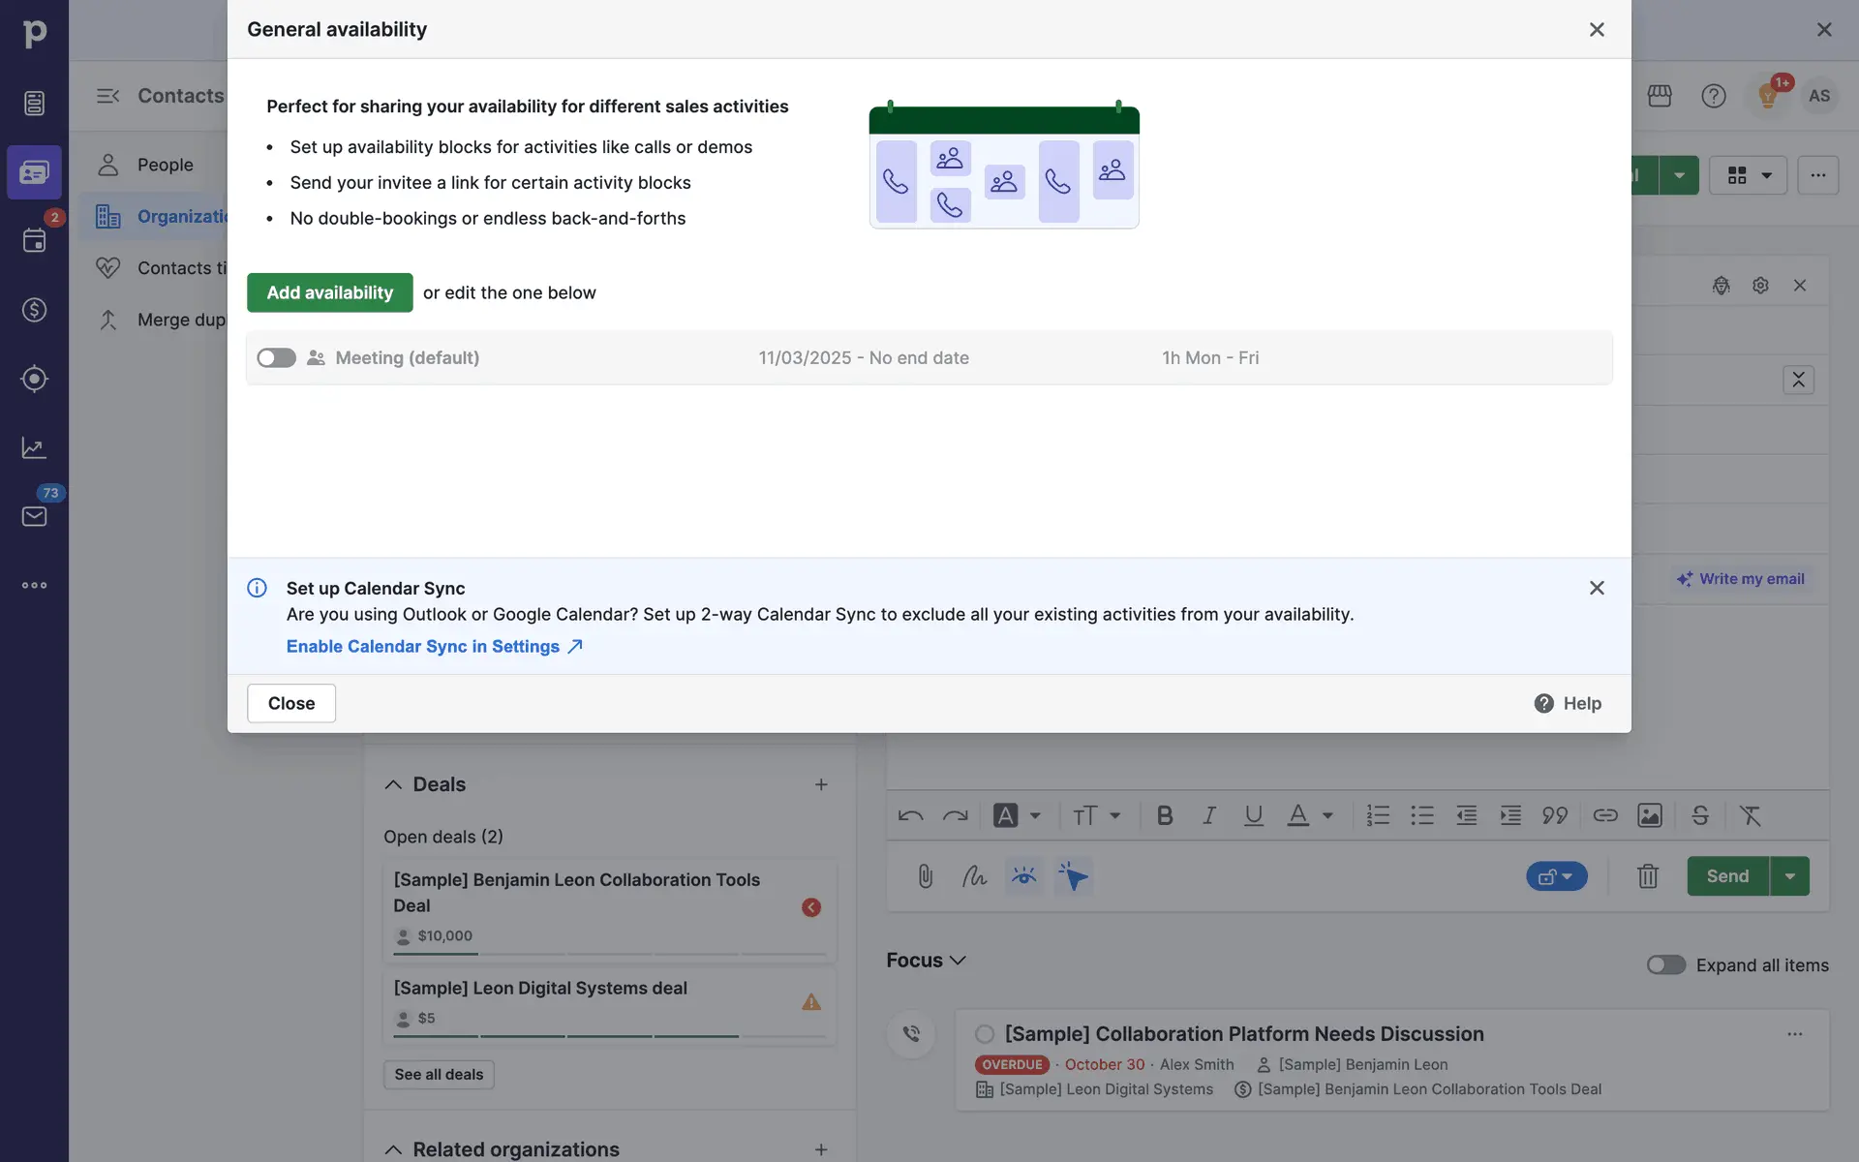Open the Deals dollar icon in sidebar
This screenshot has height=1162, width=1859.
coord(34,310)
